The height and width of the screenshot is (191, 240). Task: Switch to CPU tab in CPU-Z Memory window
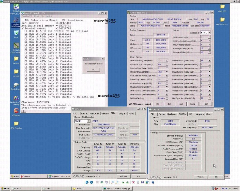pyautogui.click(x=153, y=114)
